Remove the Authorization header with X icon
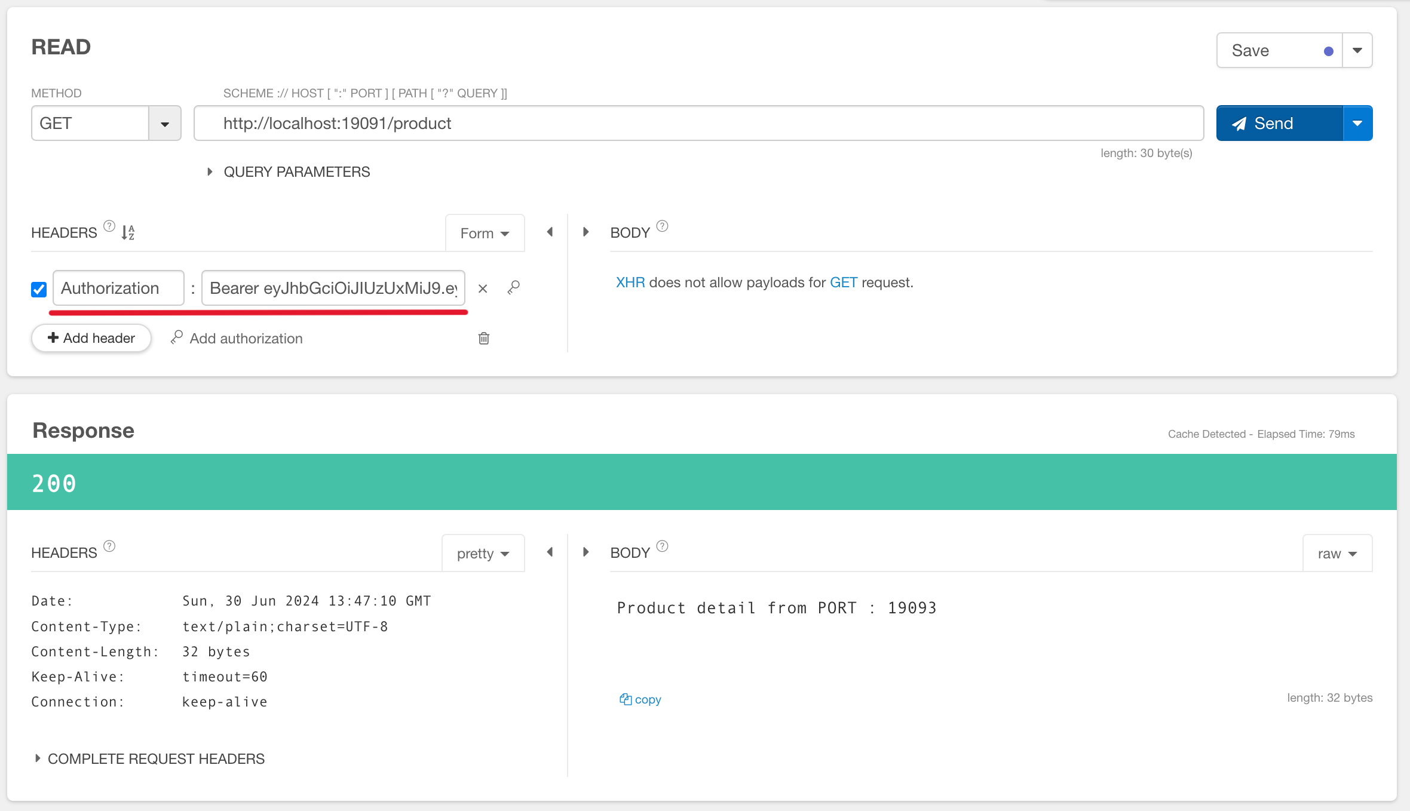 pos(483,289)
